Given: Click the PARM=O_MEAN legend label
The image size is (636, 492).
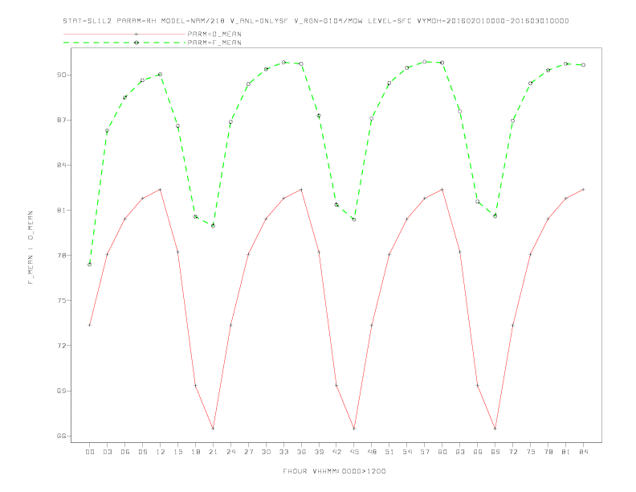Looking at the screenshot, I should click(214, 34).
